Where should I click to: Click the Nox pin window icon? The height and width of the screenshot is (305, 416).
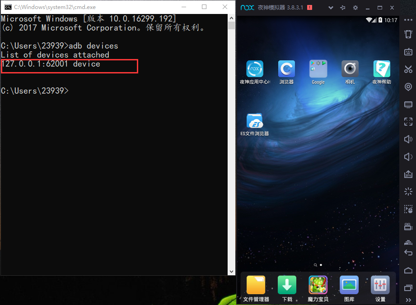pyautogui.click(x=343, y=8)
